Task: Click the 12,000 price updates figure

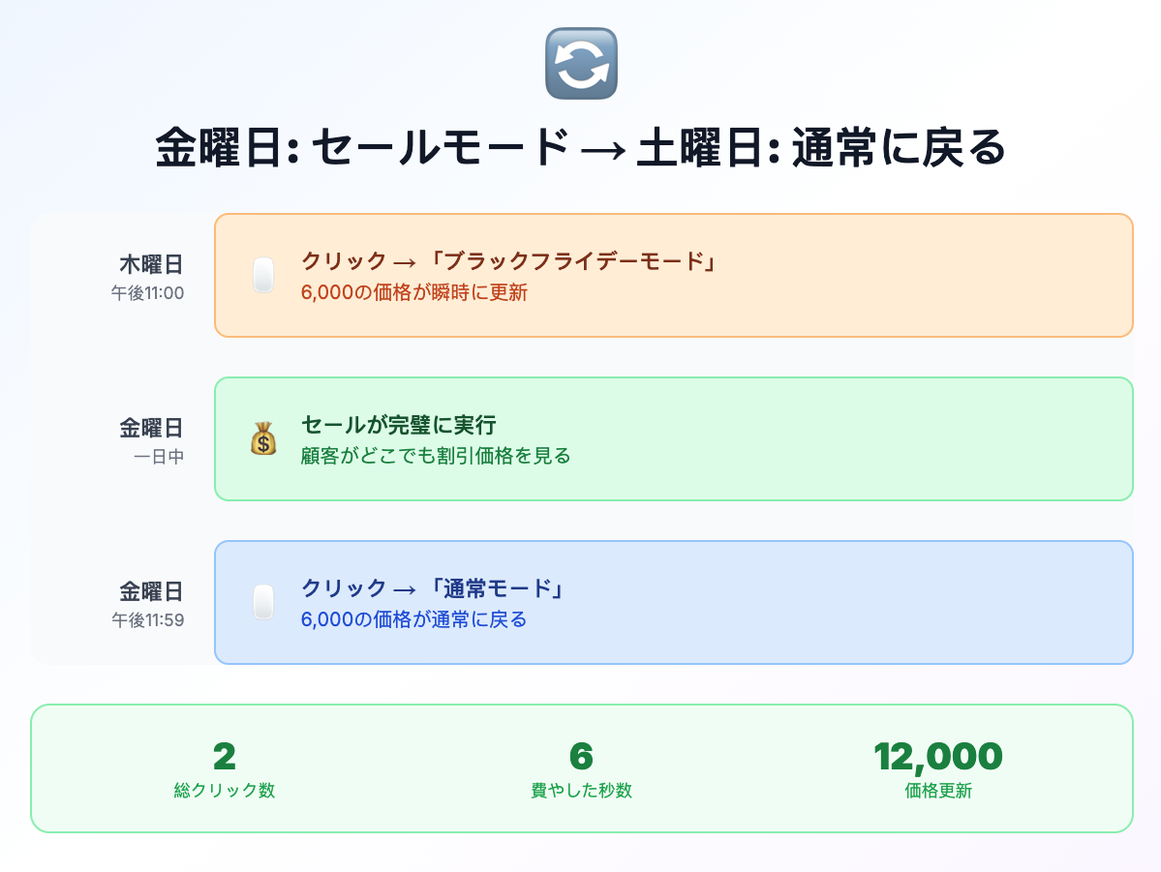Action: (x=938, y=757)
